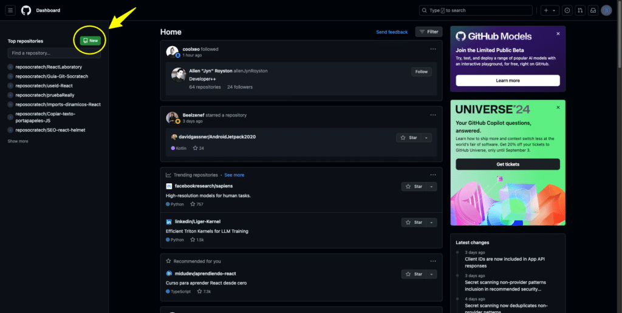
Task: Focus the Find a repository field
Action: tap(54, 53)
